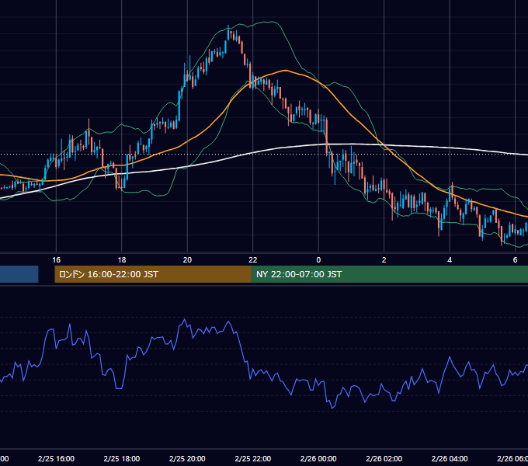
Task: Click the 2/25 18:00 date label
Action: pyautogui.click(x=122, y=458)
